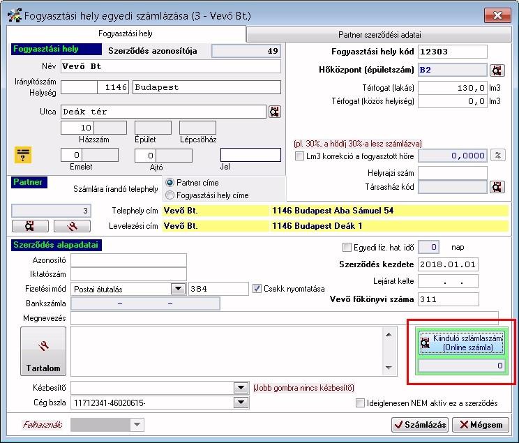Click Térfogat (közös helyiség) field
This screenshot has height=443, width=519.
tap(453, 101)
